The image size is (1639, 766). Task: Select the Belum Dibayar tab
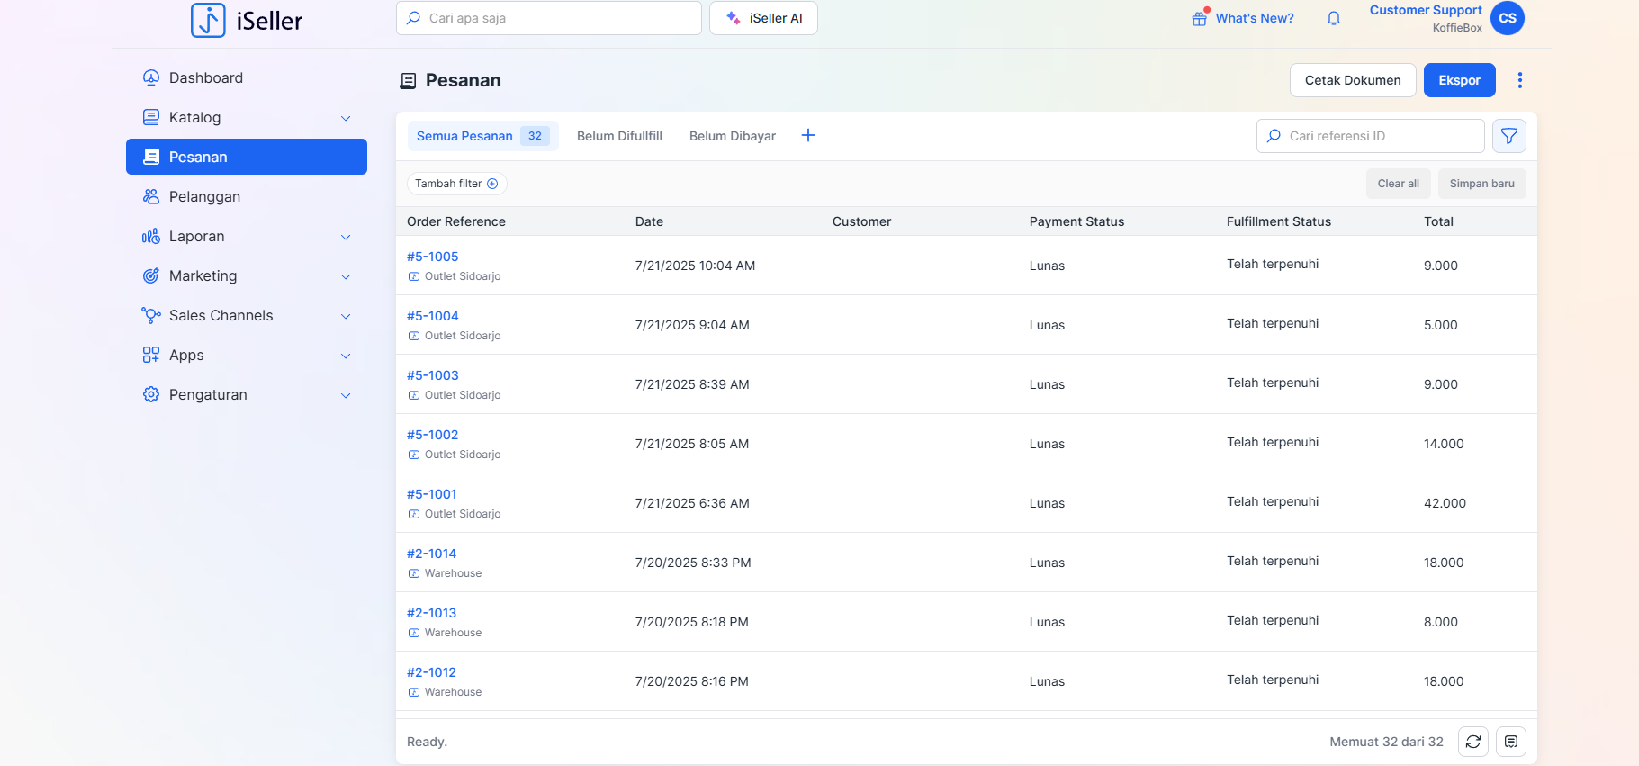click(x=732, y=136)
